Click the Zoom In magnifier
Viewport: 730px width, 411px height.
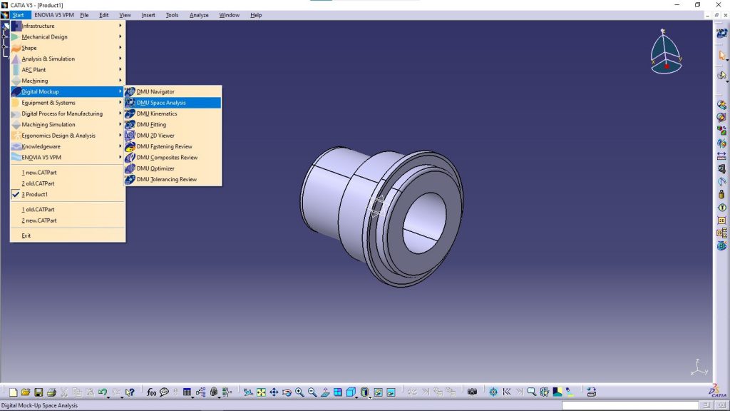point(299,392)
